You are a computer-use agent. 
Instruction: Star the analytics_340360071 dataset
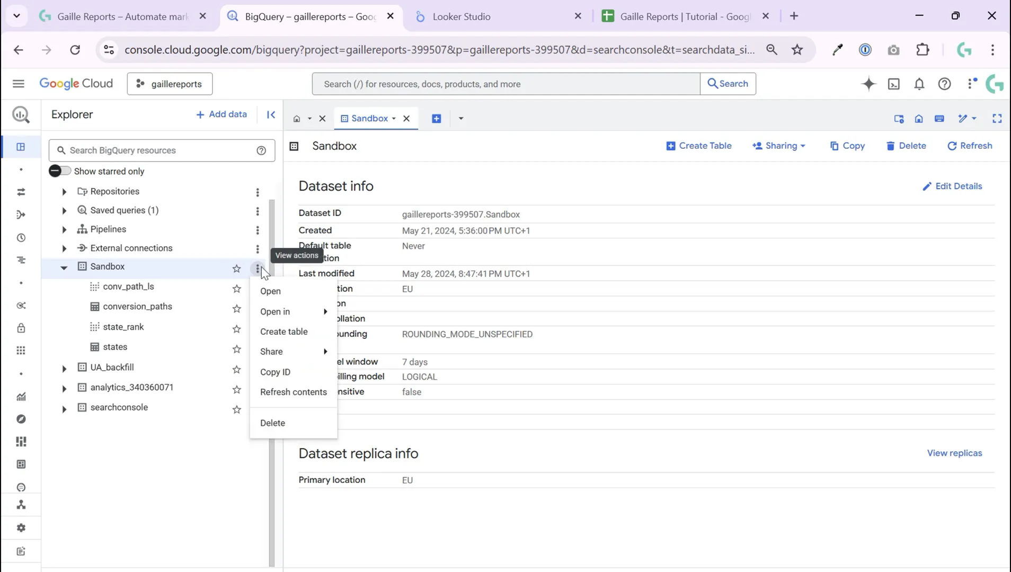click(236, 389)
